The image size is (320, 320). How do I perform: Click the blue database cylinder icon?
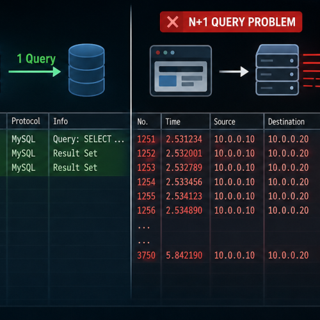tap(86, 70)
